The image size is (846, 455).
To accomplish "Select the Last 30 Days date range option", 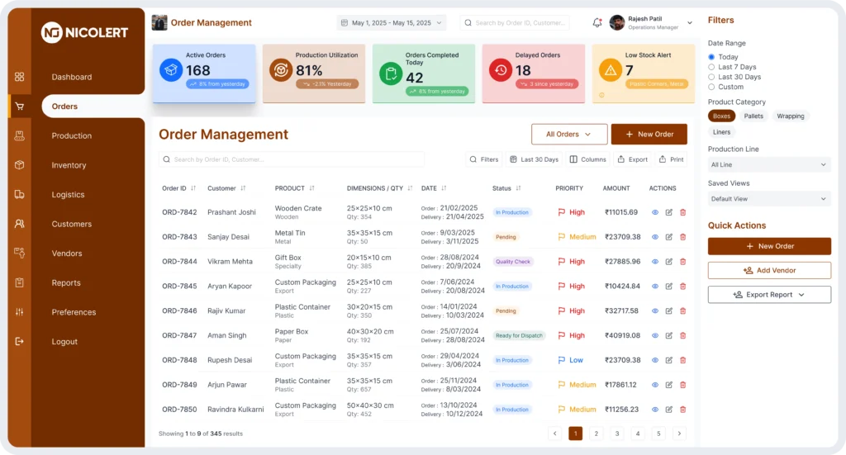I will coord(711,77).
